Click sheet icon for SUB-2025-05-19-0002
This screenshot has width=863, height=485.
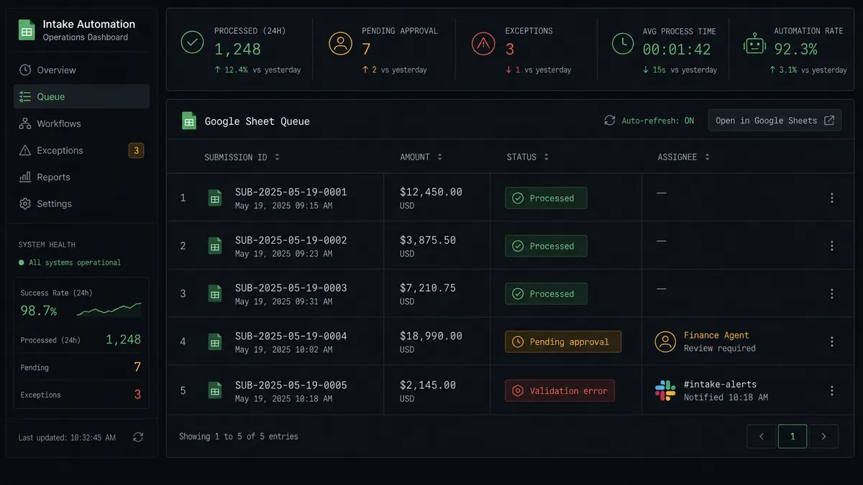[215, 246]
